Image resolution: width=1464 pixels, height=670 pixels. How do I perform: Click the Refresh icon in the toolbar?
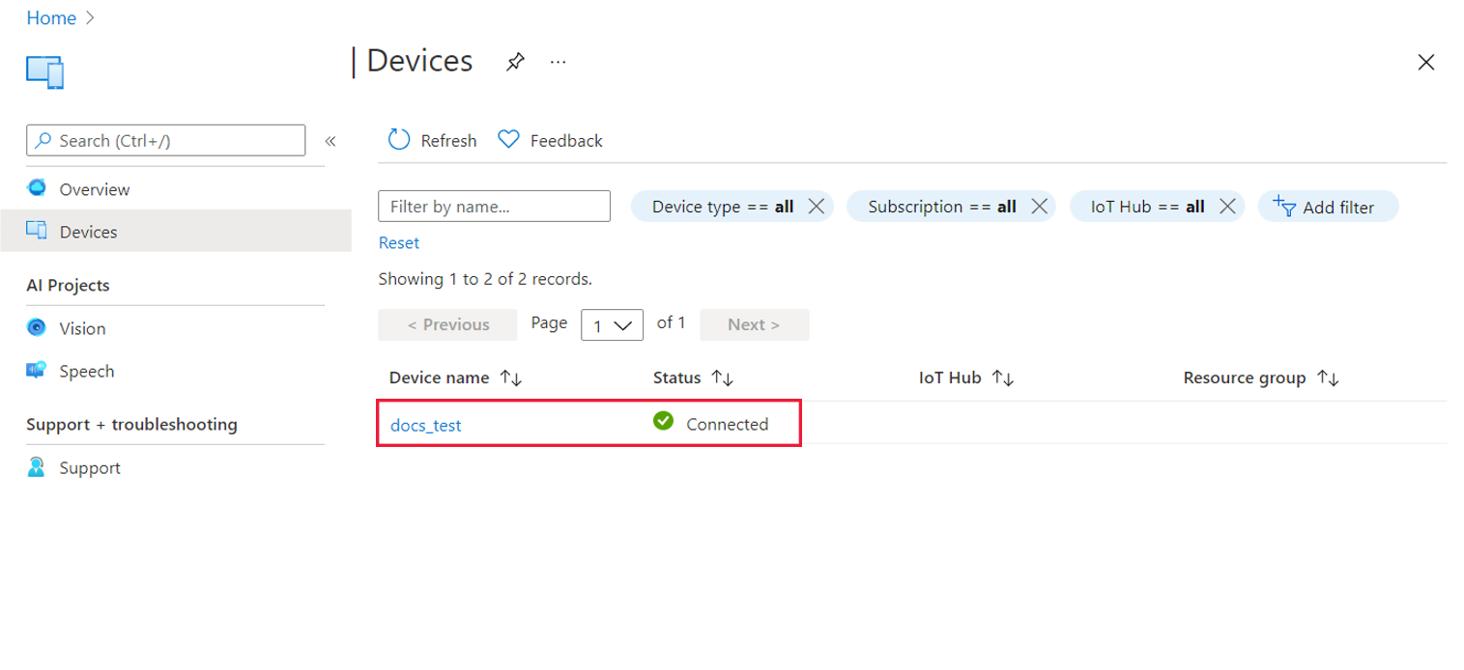[399, 140]
